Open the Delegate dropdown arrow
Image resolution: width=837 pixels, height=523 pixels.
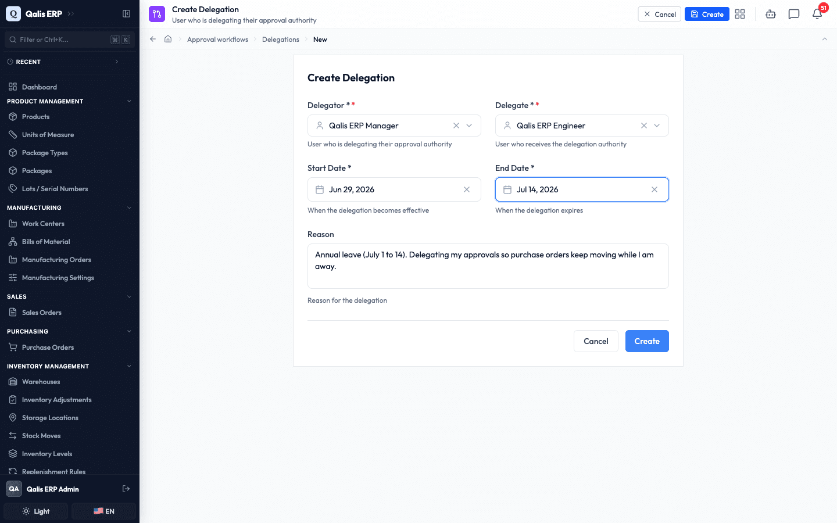657,126
